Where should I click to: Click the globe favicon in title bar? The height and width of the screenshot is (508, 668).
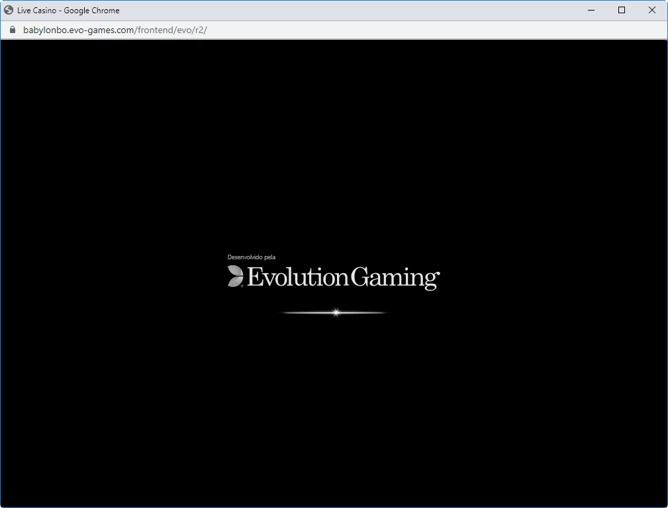9,10
